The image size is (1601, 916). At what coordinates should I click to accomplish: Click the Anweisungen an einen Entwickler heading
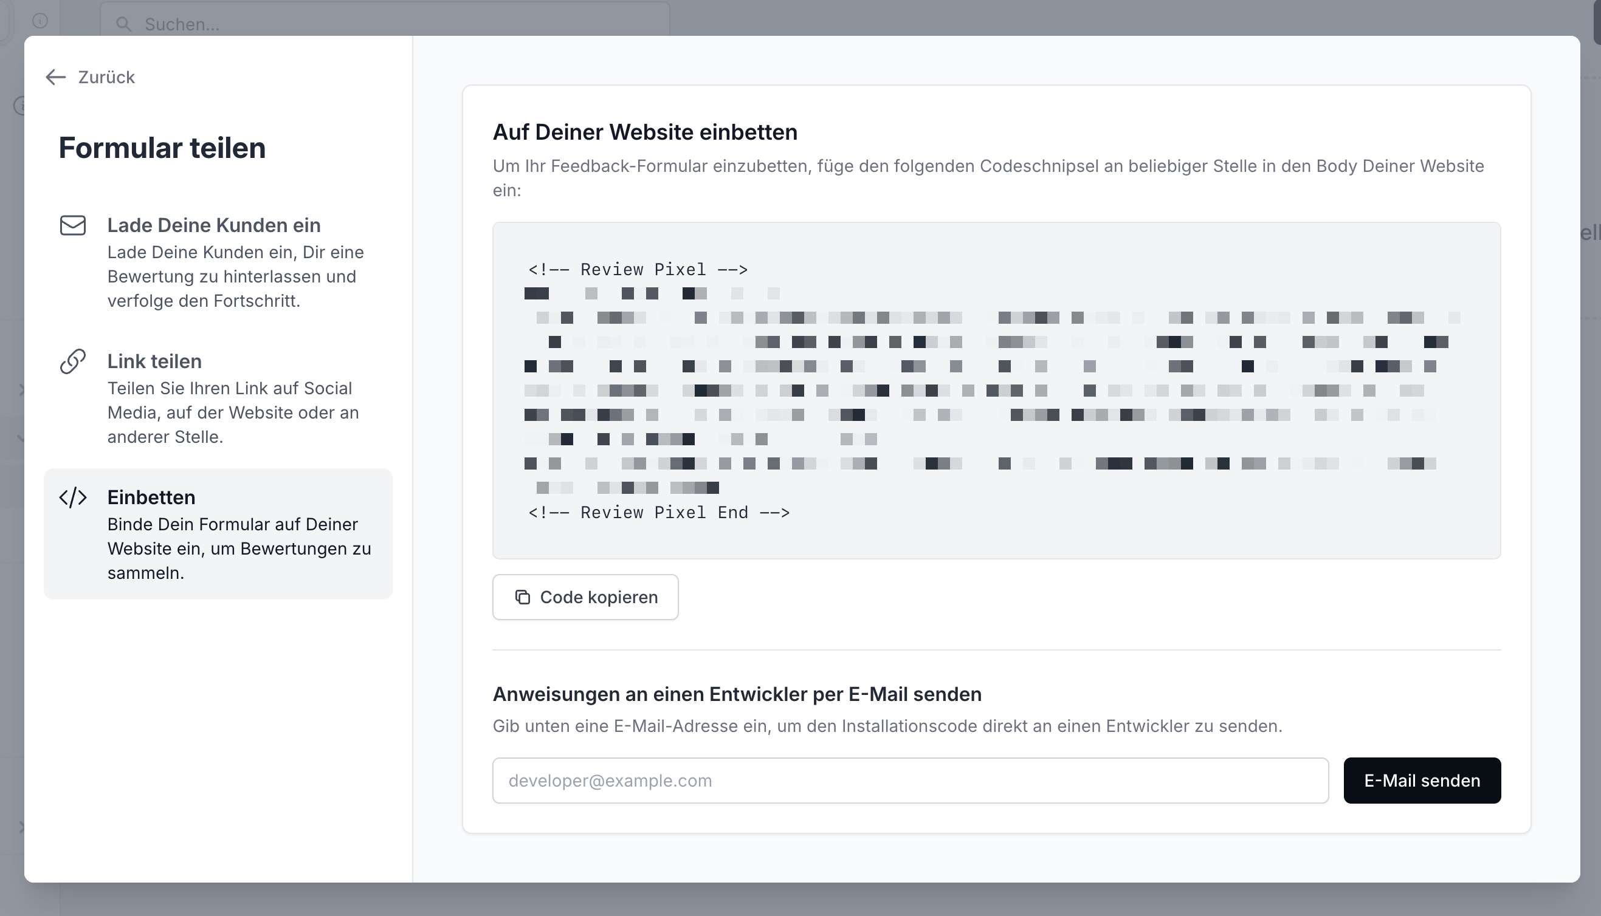click(x=737, y=694)
